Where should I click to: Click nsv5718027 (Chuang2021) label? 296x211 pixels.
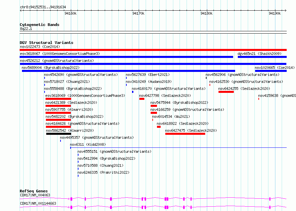(x=67, y=82)
